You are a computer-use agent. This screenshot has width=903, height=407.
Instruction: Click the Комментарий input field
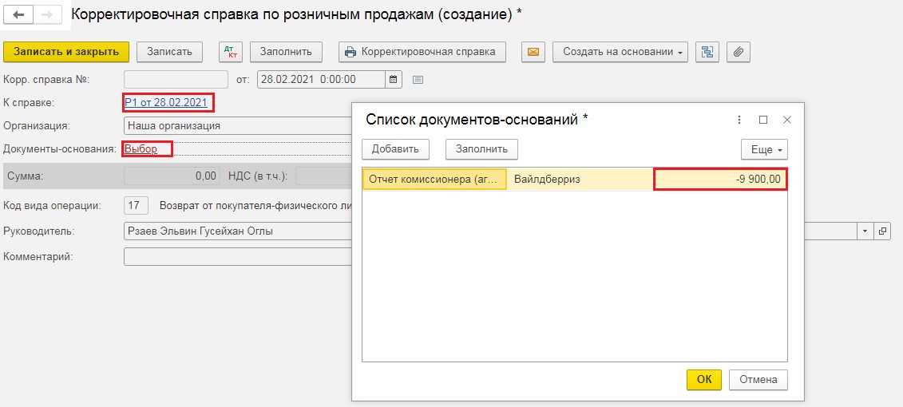pyautogui.click(x=237, y=257)
